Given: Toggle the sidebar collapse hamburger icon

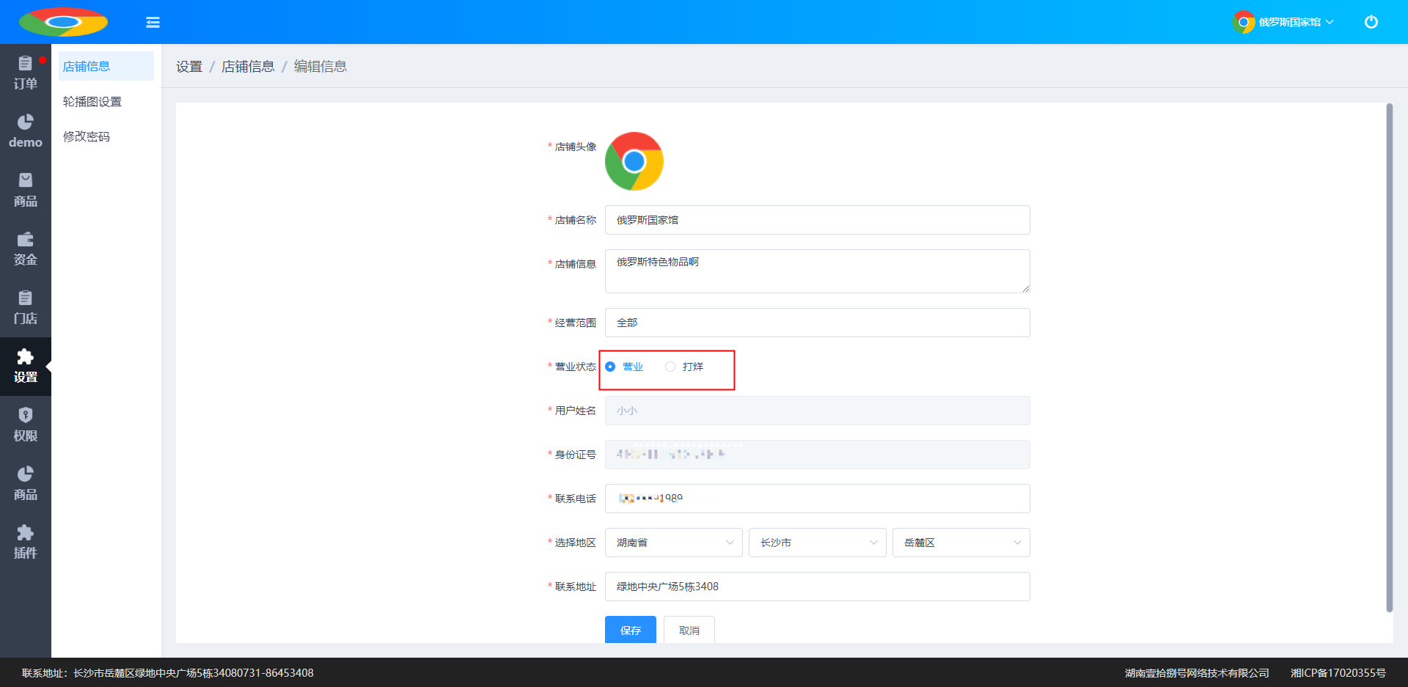Looking at the screenshot, I should coord(153,22).
